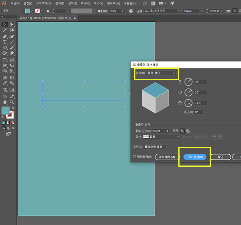Select the Line Segment tool
This screenshot has height=225, width=241.
tap(12, 42)
